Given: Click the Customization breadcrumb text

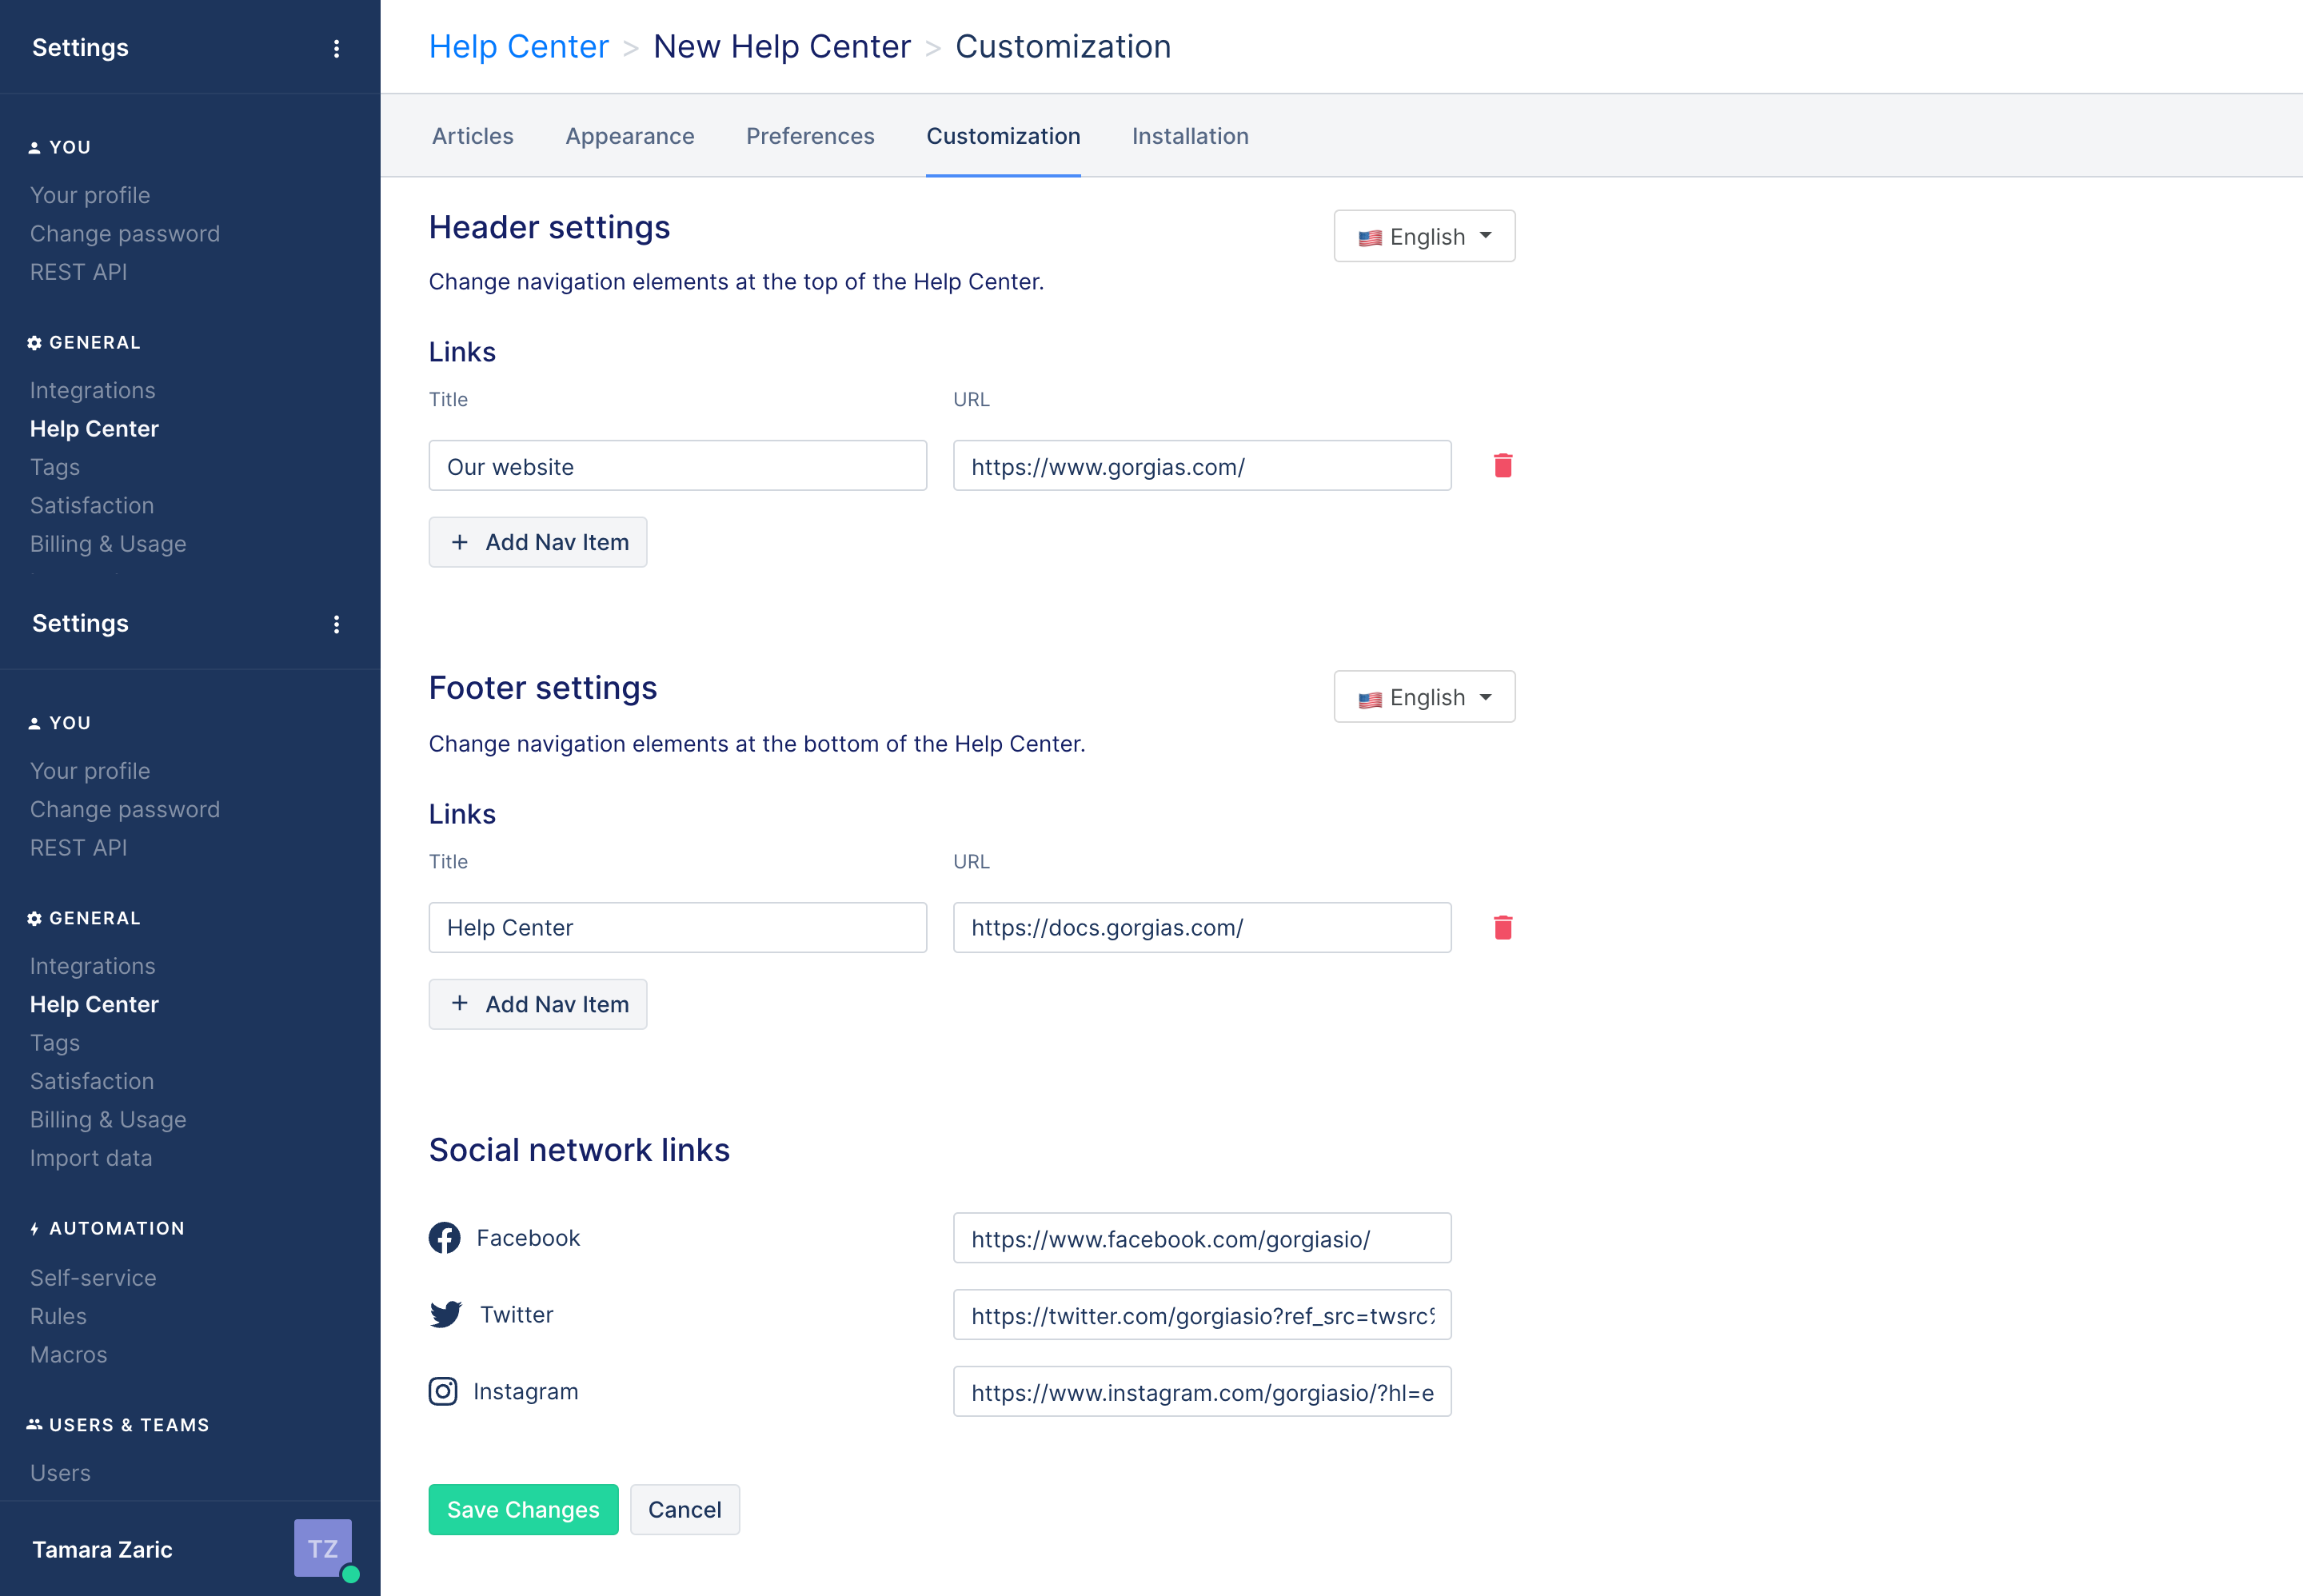Looking at the screenshot, I should tap(1063, 47).
